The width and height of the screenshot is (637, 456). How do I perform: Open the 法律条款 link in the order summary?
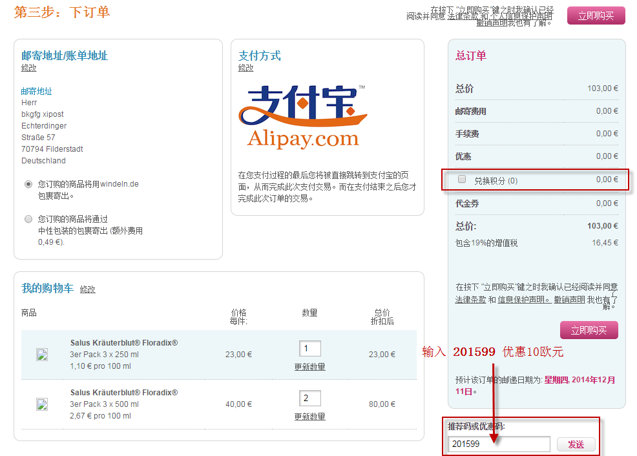click(470, 300)
